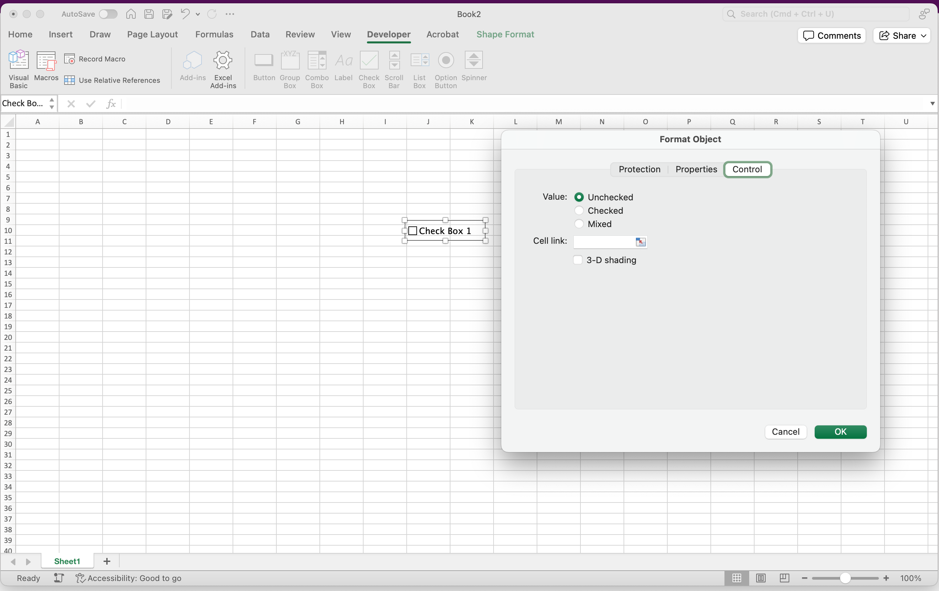
Task: Add a new worksheet
Action: tap(107, 561)
